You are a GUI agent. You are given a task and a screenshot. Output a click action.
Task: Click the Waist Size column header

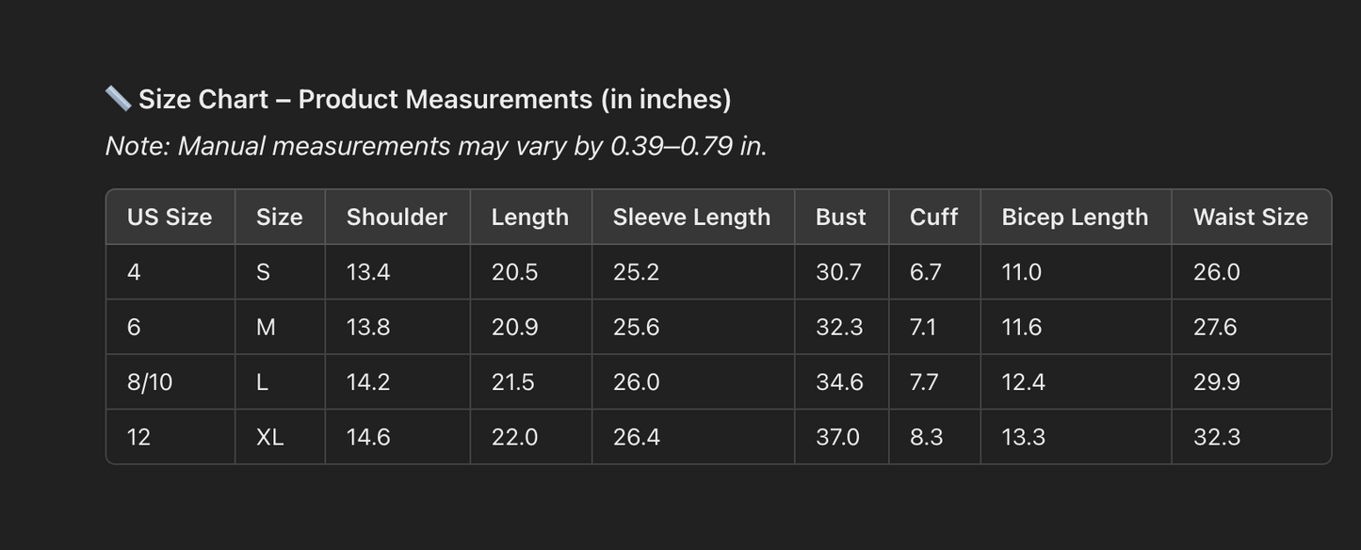(1250, 217)
